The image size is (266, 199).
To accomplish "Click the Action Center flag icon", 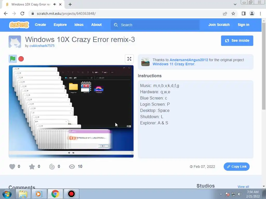I will point(227,194).
